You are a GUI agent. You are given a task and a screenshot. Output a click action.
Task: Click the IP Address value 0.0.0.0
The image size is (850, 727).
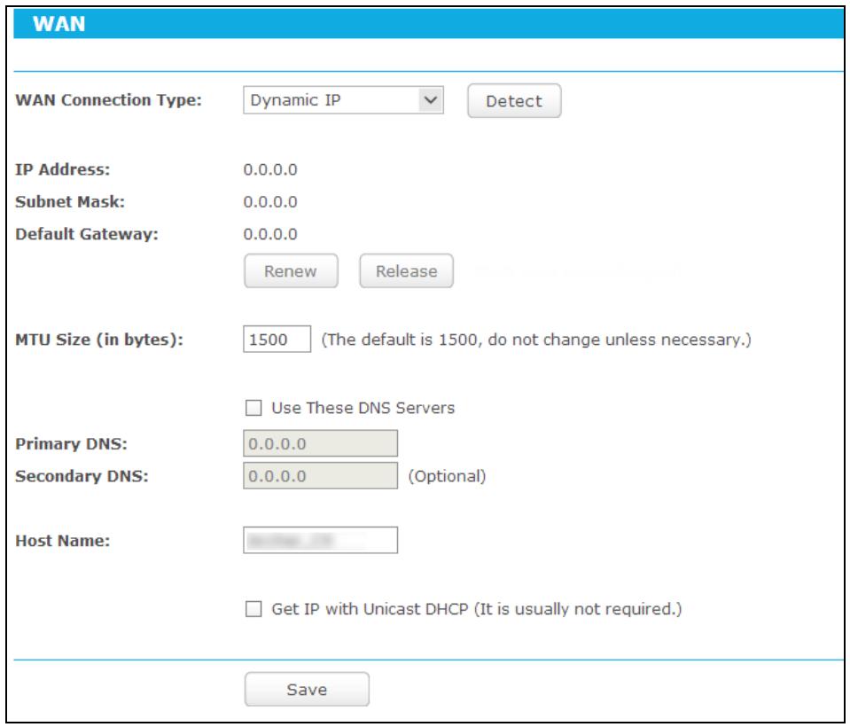tap(270, 169)
